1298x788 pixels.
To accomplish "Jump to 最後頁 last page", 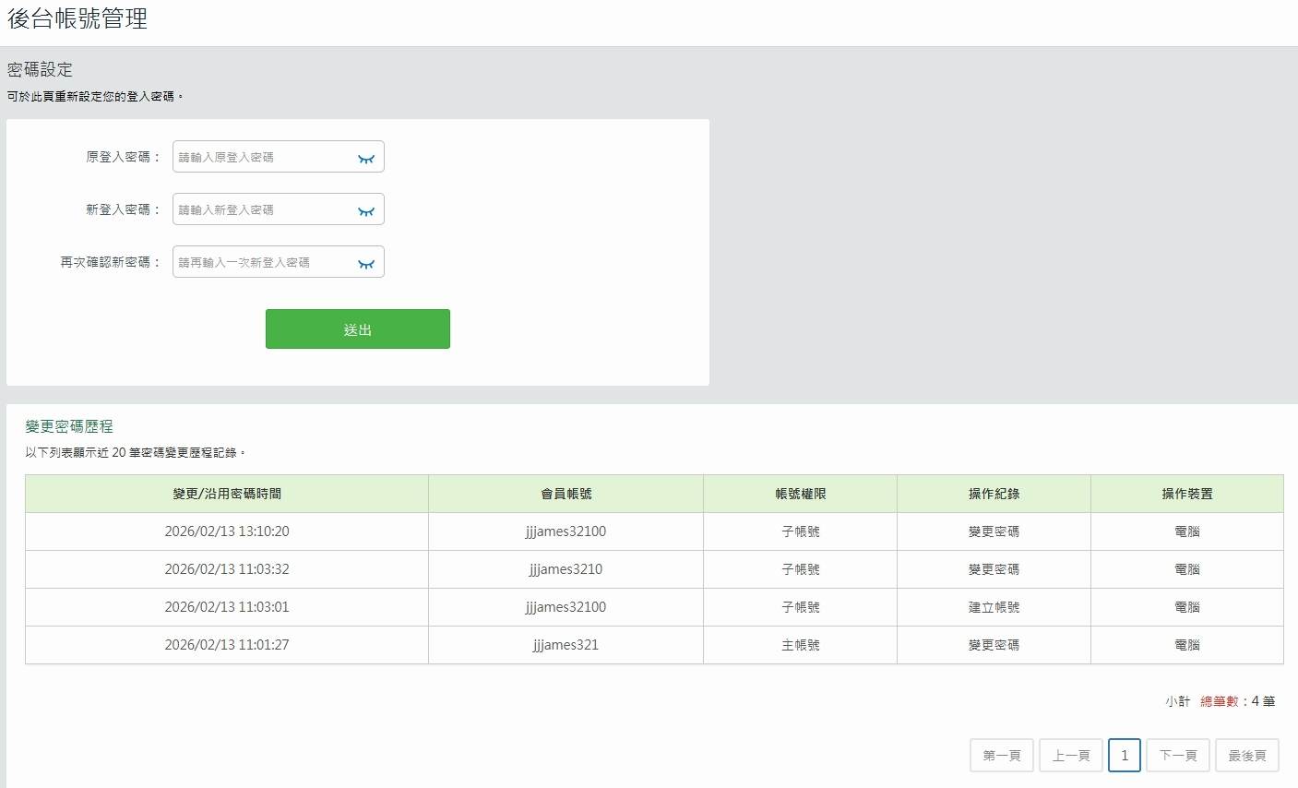I will point(1246,756).
